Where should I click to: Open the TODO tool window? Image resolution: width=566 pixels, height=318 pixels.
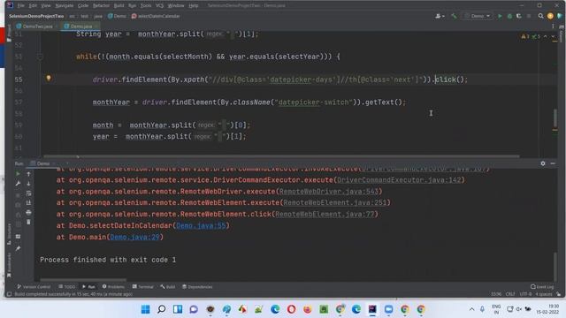point(67,287)
